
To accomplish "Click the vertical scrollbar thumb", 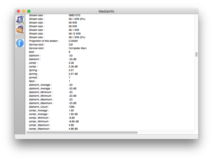I will click(x=196, y=54).
